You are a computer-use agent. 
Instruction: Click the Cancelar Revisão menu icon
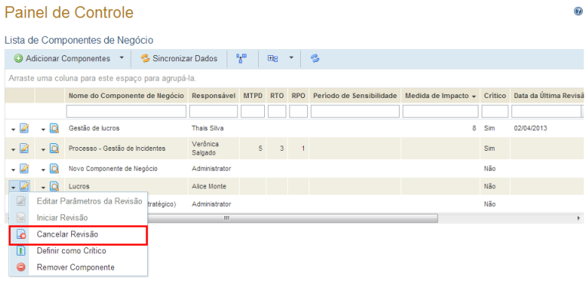21,234
